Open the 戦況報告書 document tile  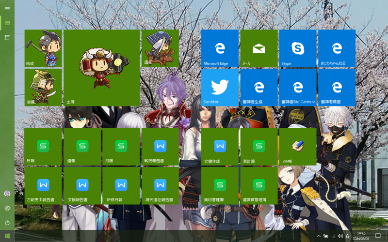[x=160, y=146]
